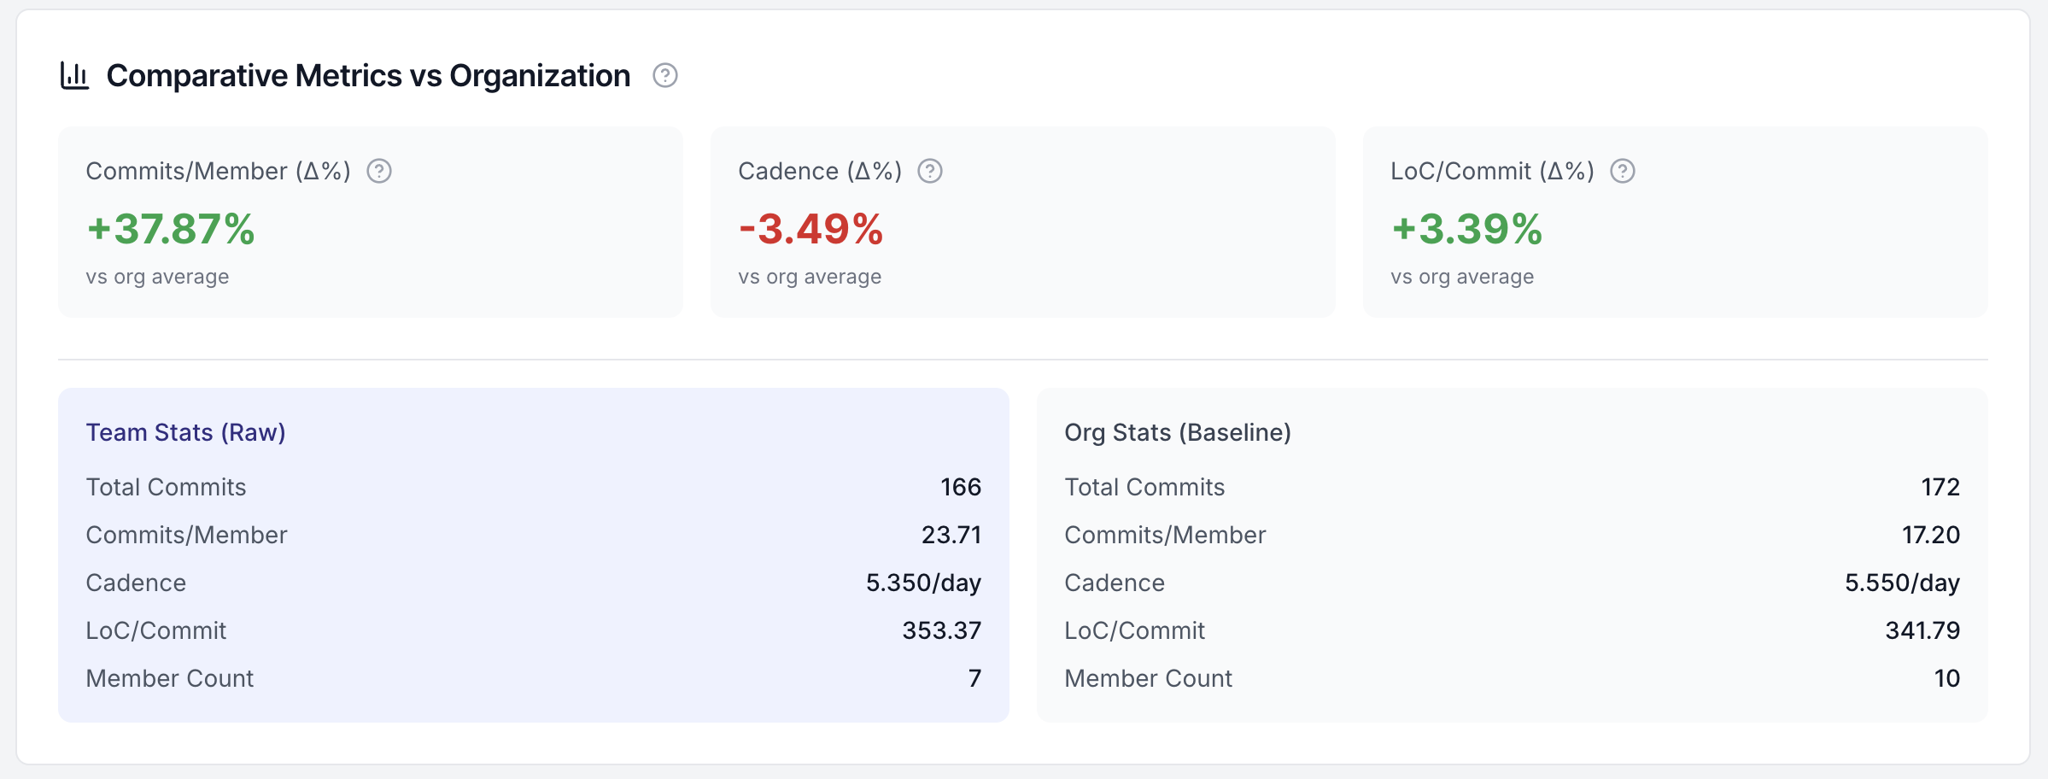This screenshot has height=779, width=2048.
Task: Click the vs org average label under Cadence
Action: pos(808,276)
